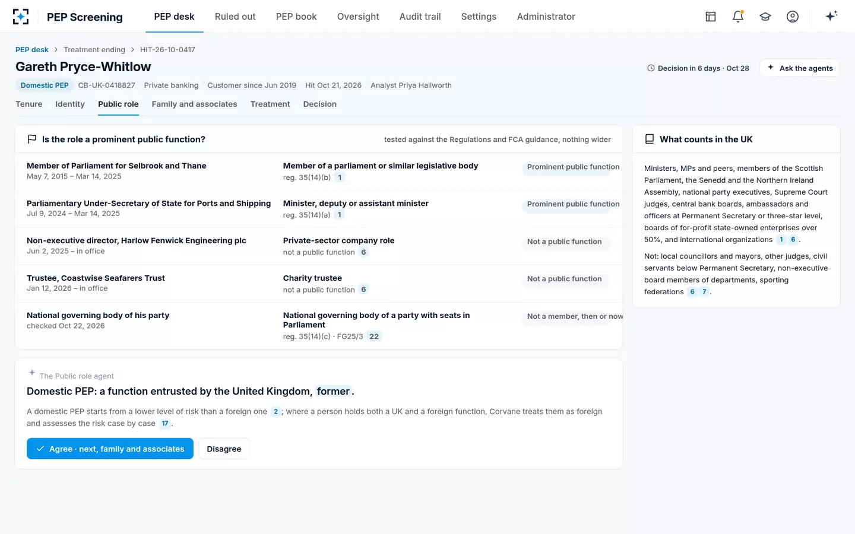Select the Member of Parliament for Selbrook row title

116,166
